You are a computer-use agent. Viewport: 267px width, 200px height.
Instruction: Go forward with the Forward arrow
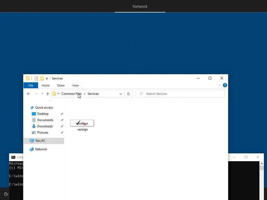[36, 94]
